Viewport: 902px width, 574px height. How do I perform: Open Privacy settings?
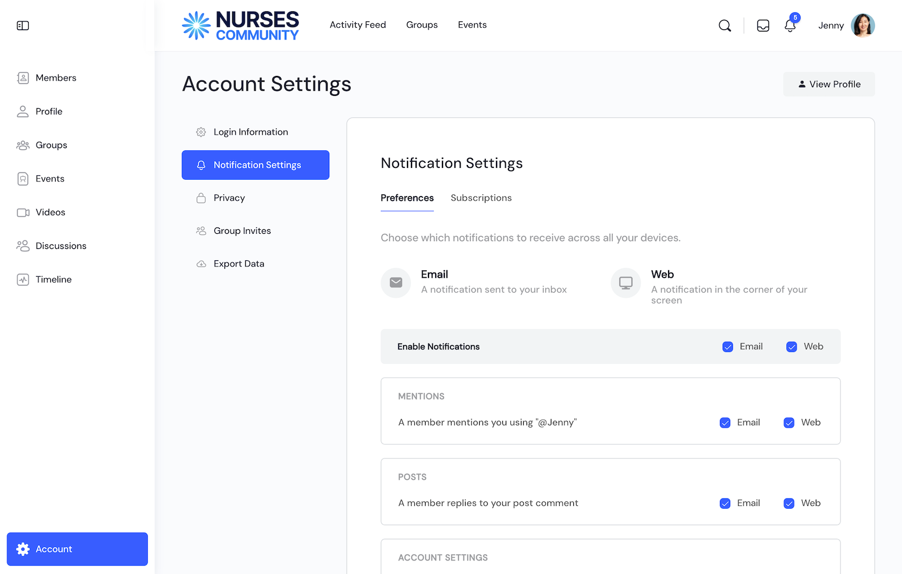[229, 198]
